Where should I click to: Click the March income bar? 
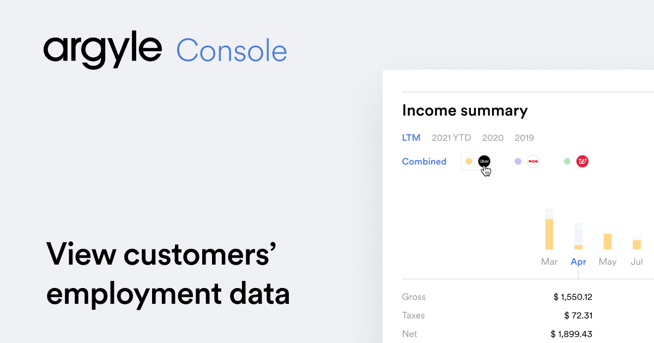click(549, 231)
